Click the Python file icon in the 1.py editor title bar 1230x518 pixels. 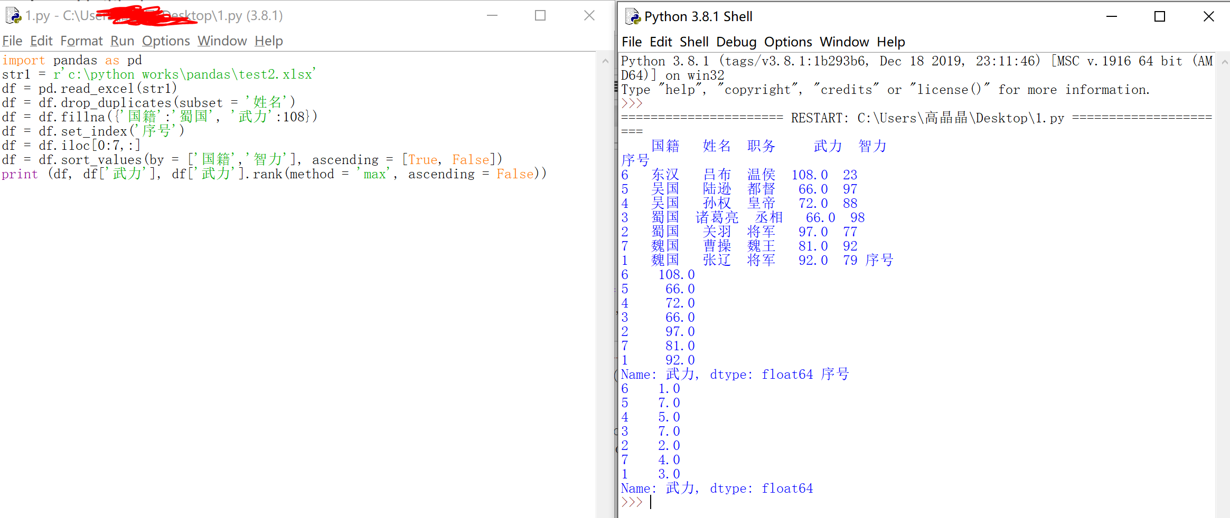click(13, 16)
